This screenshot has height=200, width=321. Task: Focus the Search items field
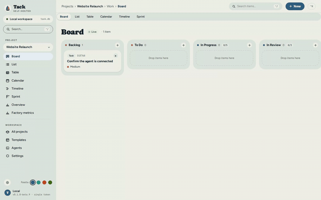(x=255, y=6)
